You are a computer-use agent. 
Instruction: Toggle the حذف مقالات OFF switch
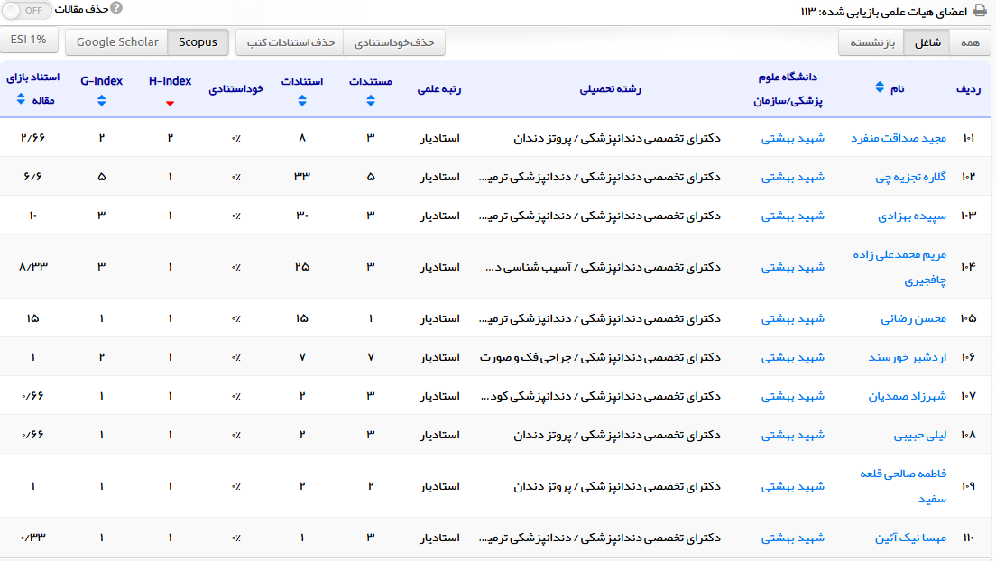pyautogui.click(x=28, y=10)
